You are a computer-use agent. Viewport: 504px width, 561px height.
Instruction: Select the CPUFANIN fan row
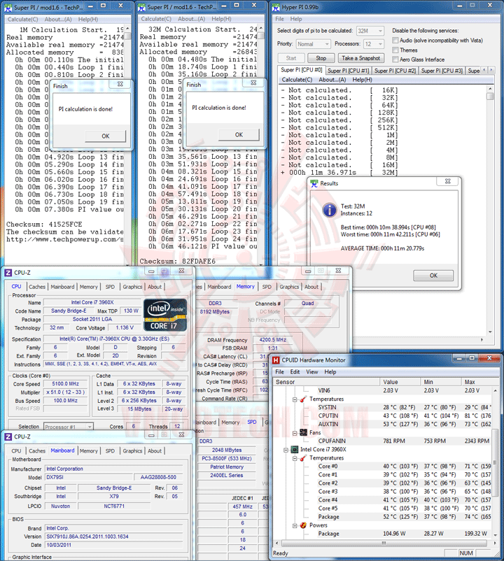[383, 441]
